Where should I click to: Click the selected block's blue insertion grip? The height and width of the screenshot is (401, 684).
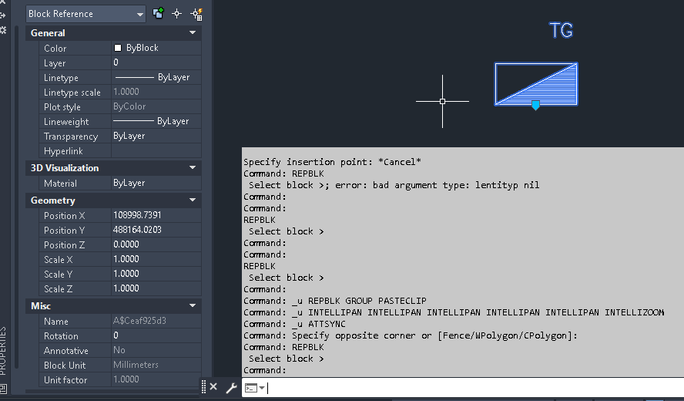[x=535, y=105]
